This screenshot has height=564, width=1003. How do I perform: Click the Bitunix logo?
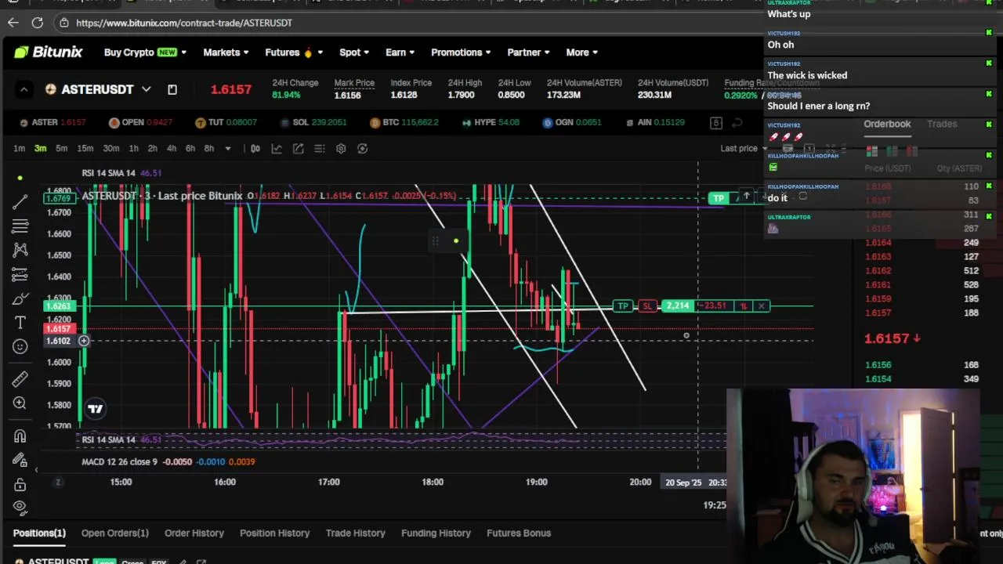click(x=48, y=52)
